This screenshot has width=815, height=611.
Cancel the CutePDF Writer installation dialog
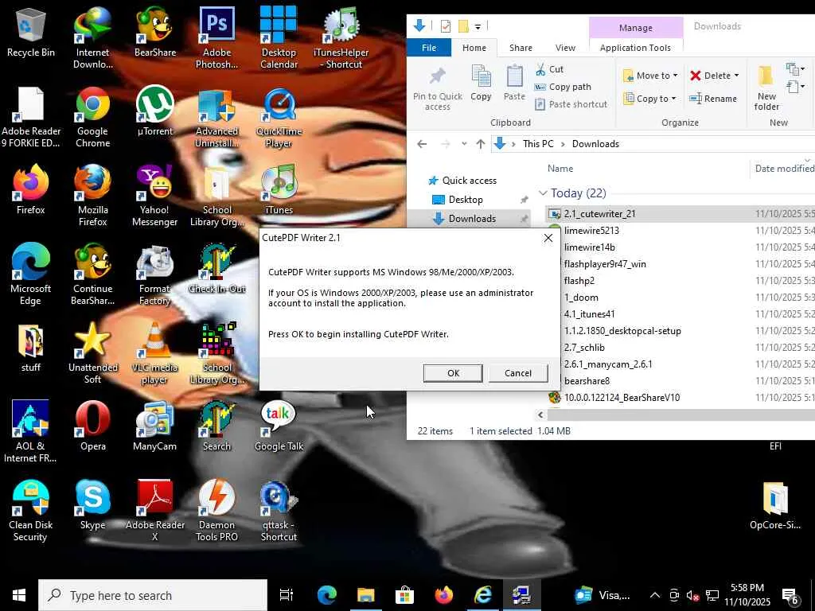pos(517,373)
